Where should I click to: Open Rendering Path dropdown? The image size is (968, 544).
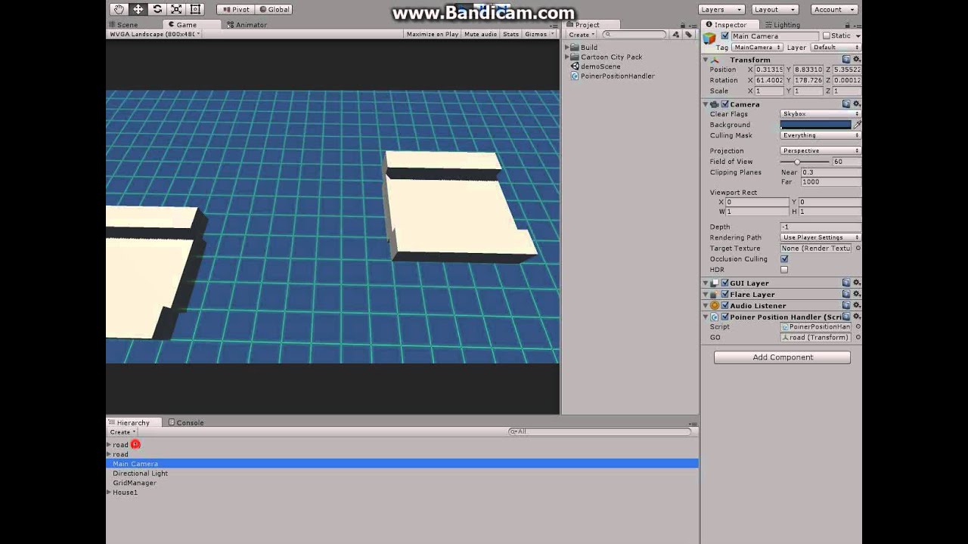821,237
